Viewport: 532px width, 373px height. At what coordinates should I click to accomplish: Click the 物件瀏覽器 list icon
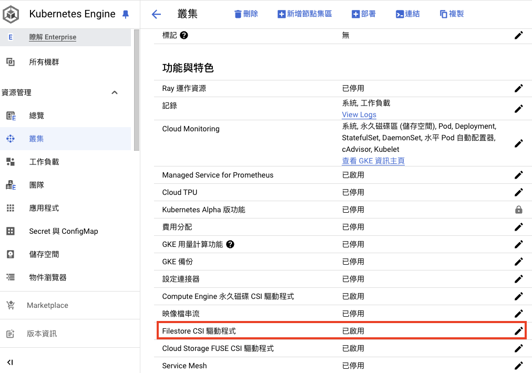pyautogui.click(x=11, y=277)
